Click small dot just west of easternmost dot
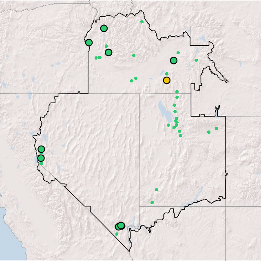261x261 pixels. point(209,132)
